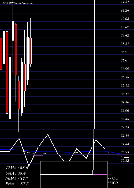The image size is (134, 188).
Task: Click the last red candlestick on the right
Action: (x=31, y=51)
